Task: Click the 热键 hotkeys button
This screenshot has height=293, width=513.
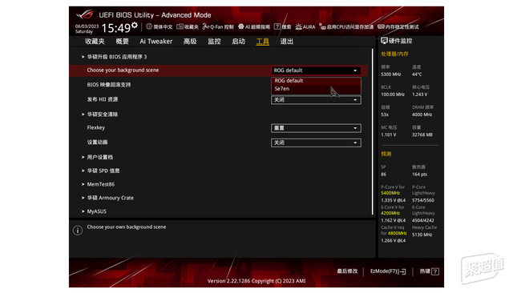Action: pos(430,271)
